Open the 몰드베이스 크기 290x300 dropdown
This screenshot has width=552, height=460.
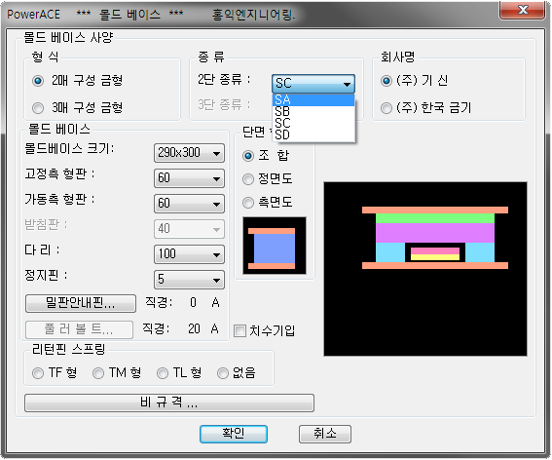tap(189, 153)
